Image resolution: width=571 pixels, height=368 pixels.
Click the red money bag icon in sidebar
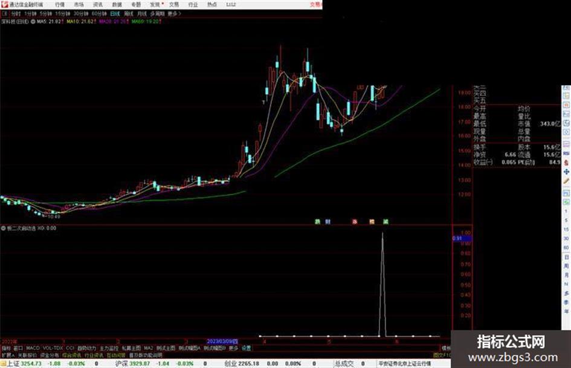566,163
